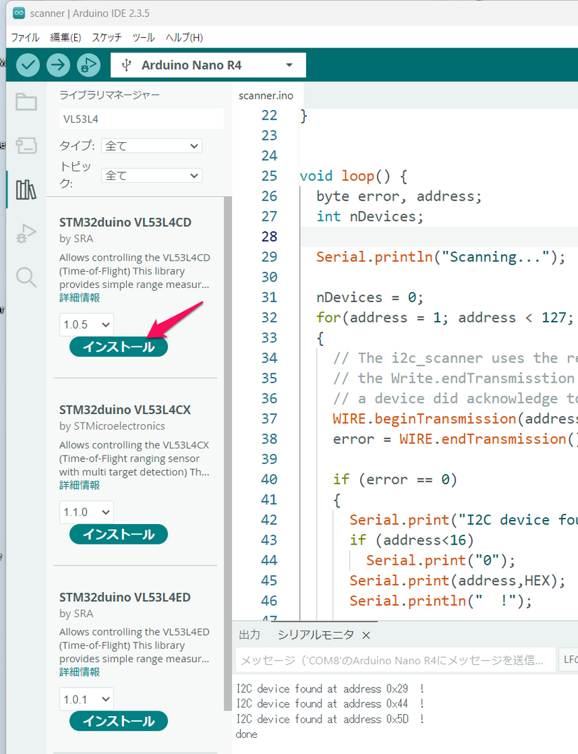This screenshot has height=754, width=578.
Task: Open the Search magnifier sidebar icon
Action: pyautogui.click(x=26, y=277)
